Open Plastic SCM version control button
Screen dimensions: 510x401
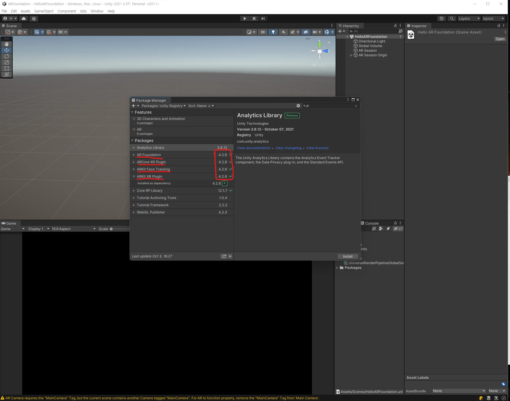(34, 18)
